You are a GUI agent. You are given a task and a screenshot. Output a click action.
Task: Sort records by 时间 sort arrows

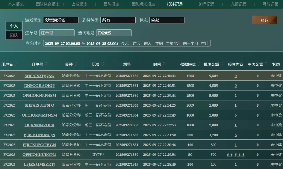pyautogui.click(x=164, y=64)
